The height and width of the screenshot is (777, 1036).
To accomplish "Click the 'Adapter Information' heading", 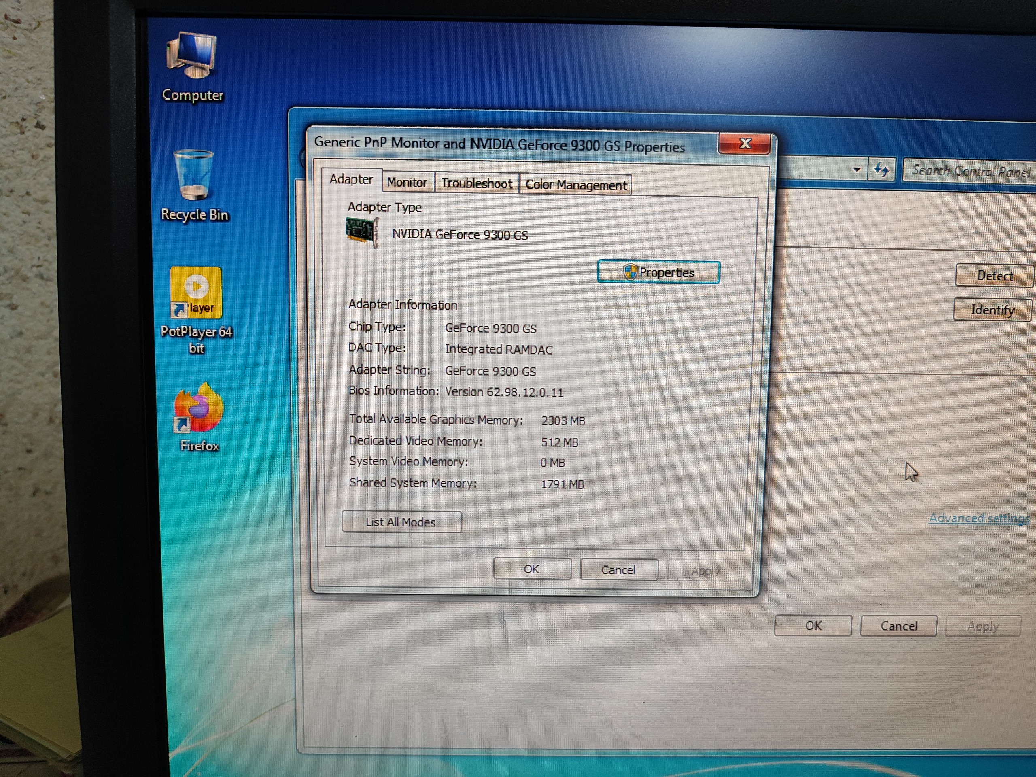I will tap(403, 304).
